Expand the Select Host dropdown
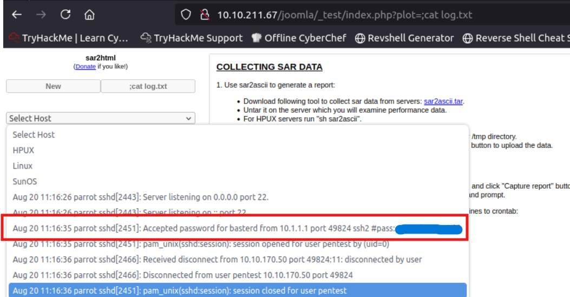Image resolution: width=570 pixels, height=297 pixels. pyautogui.click(x=101, y=118)
